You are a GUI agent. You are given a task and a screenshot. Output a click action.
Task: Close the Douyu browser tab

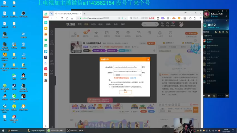point(80,14)
